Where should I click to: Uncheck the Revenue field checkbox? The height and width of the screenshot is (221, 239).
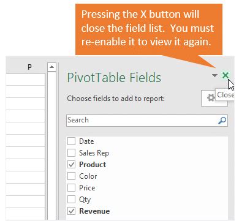[x=71, y=211]
